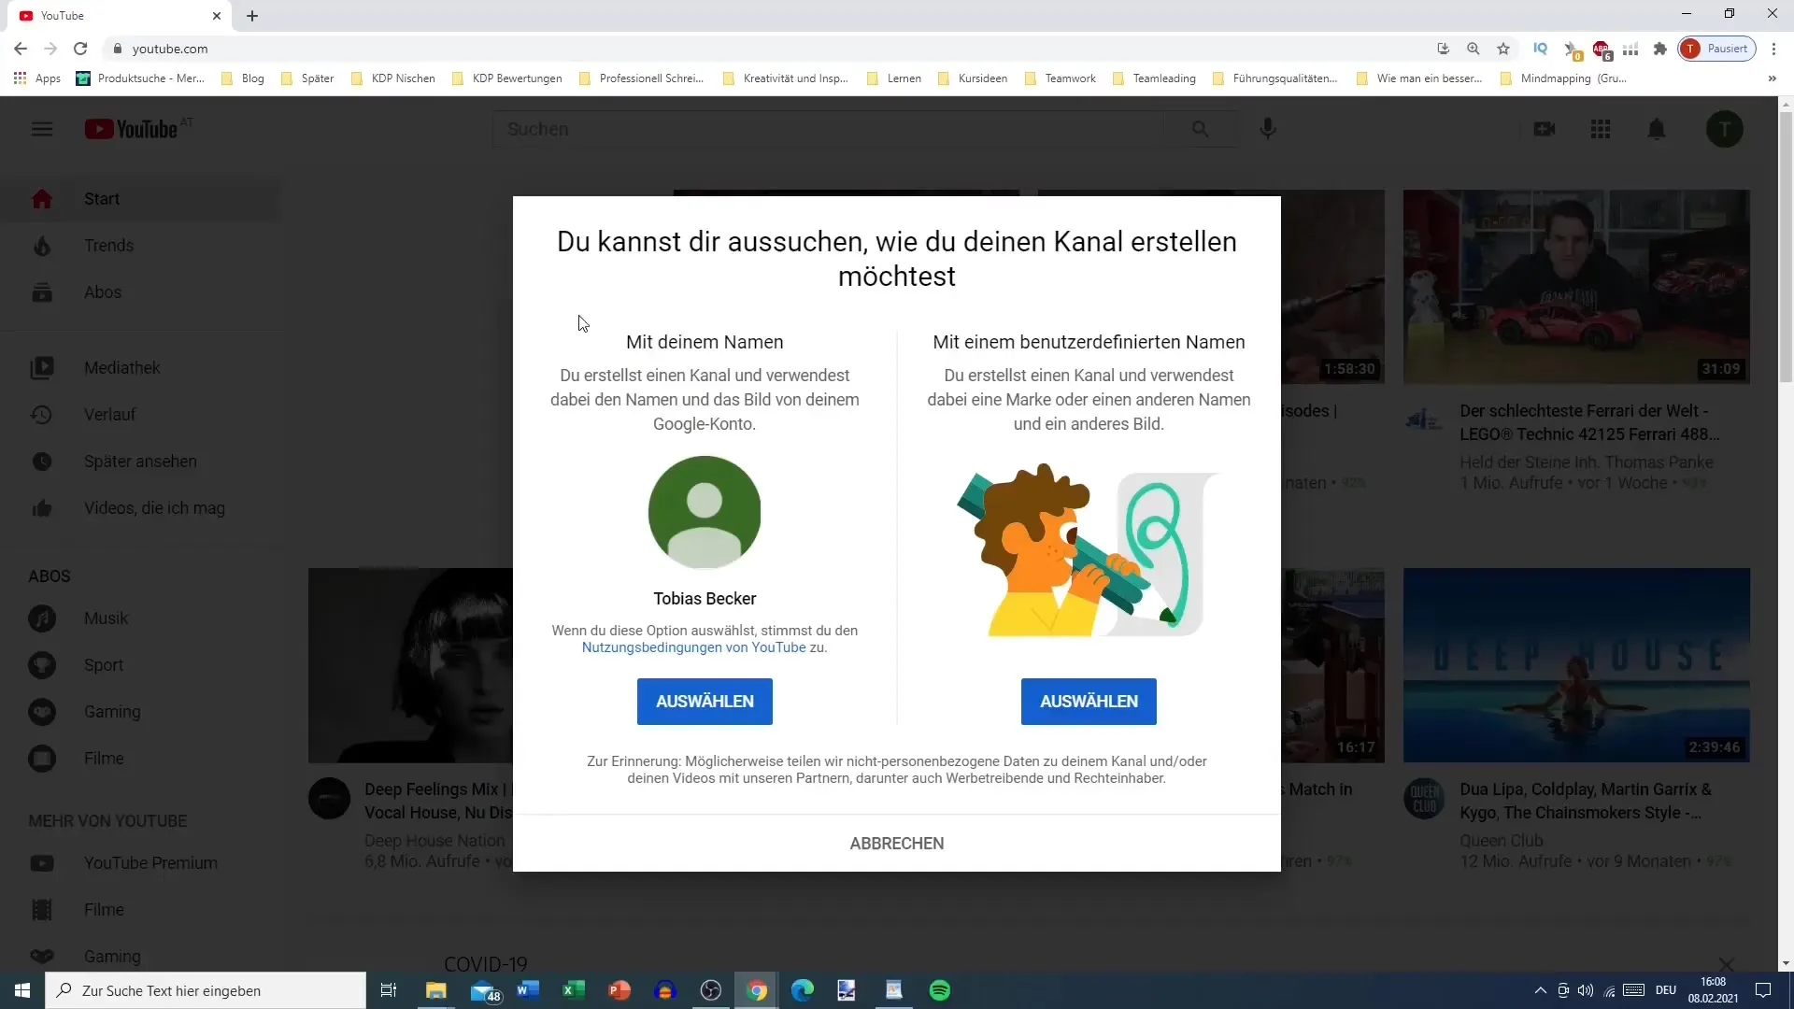Viewport: 1794px width, 1009px height.
Task: Click the YouTube apps grid icon
Action: pyautogui.click(x=1600, y=128)
